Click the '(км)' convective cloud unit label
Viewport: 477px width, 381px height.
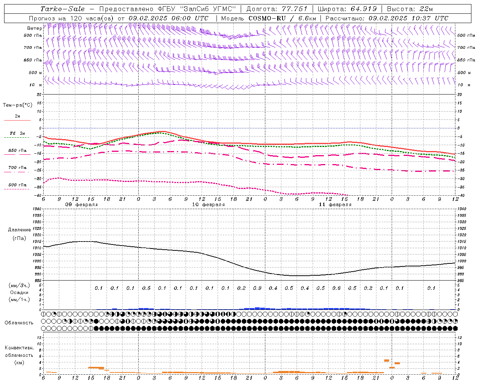19,362
